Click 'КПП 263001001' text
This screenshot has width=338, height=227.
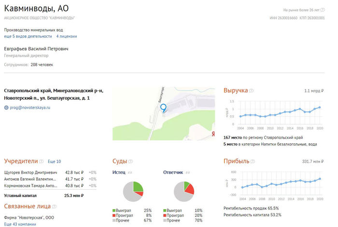click(x=312, y=18)
